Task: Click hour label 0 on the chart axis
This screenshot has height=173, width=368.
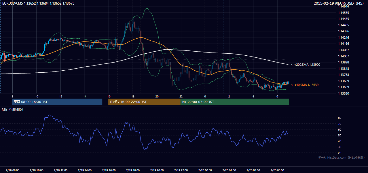Action: point(205,96)
